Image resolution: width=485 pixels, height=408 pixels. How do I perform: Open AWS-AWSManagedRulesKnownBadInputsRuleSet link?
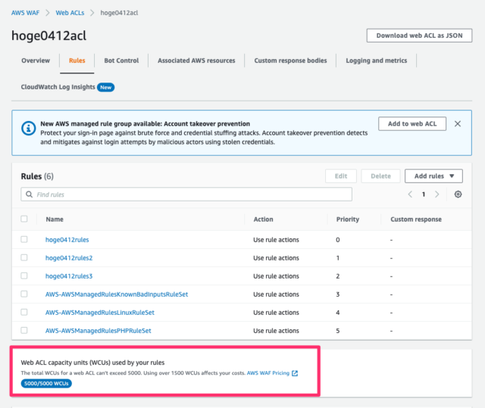pos(117,294)
